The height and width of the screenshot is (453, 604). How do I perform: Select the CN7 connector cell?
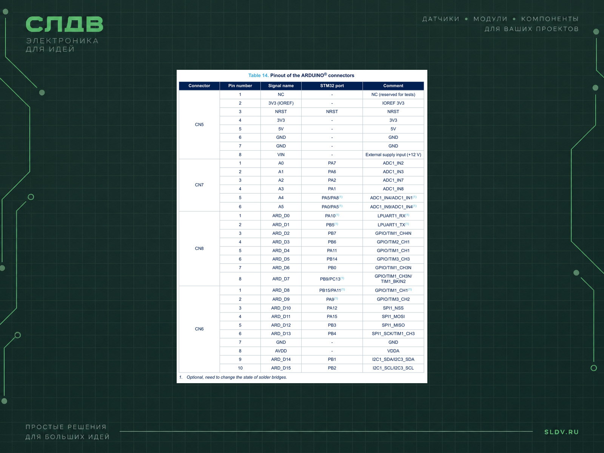coord(199,185)
